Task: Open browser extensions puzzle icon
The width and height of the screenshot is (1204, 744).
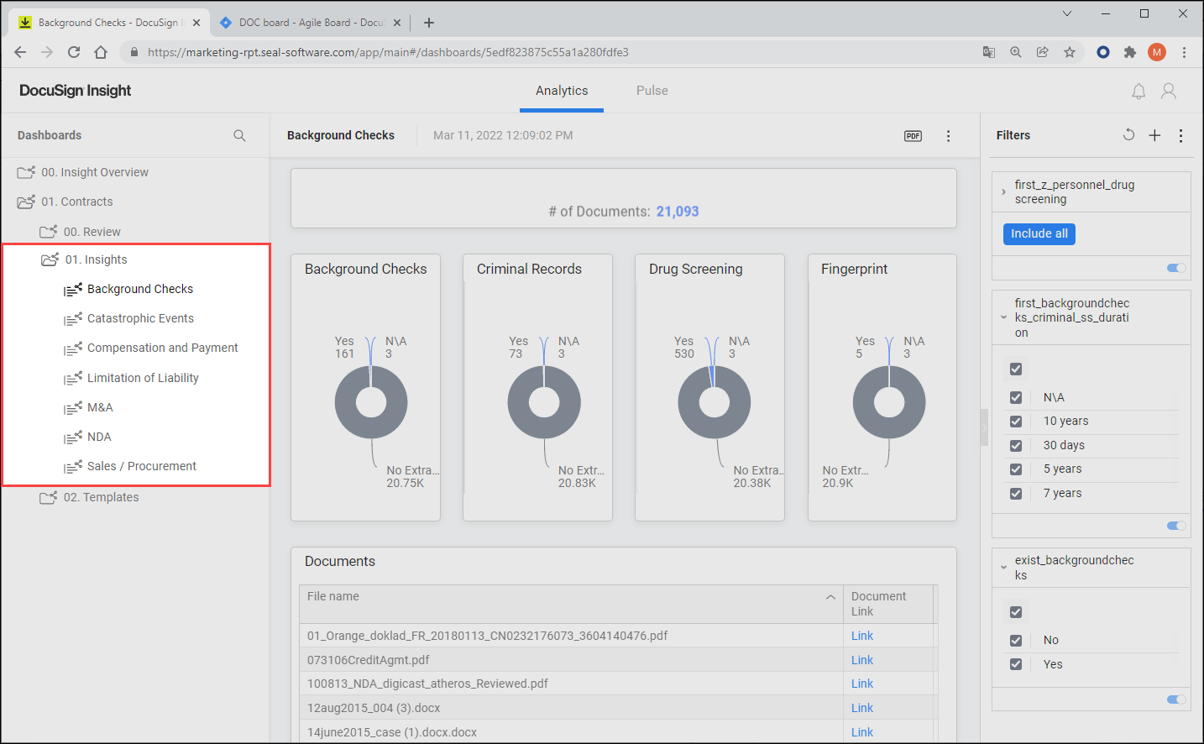Action: coord(1130,52)
